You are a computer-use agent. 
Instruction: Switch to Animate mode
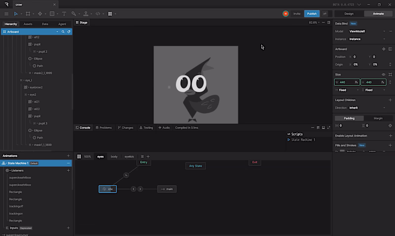pos(378,14)
